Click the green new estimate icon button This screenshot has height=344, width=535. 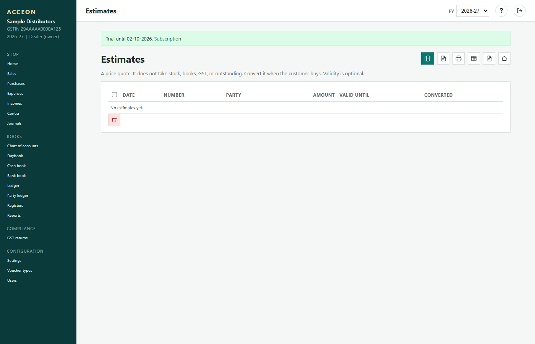tap(428, 58)
